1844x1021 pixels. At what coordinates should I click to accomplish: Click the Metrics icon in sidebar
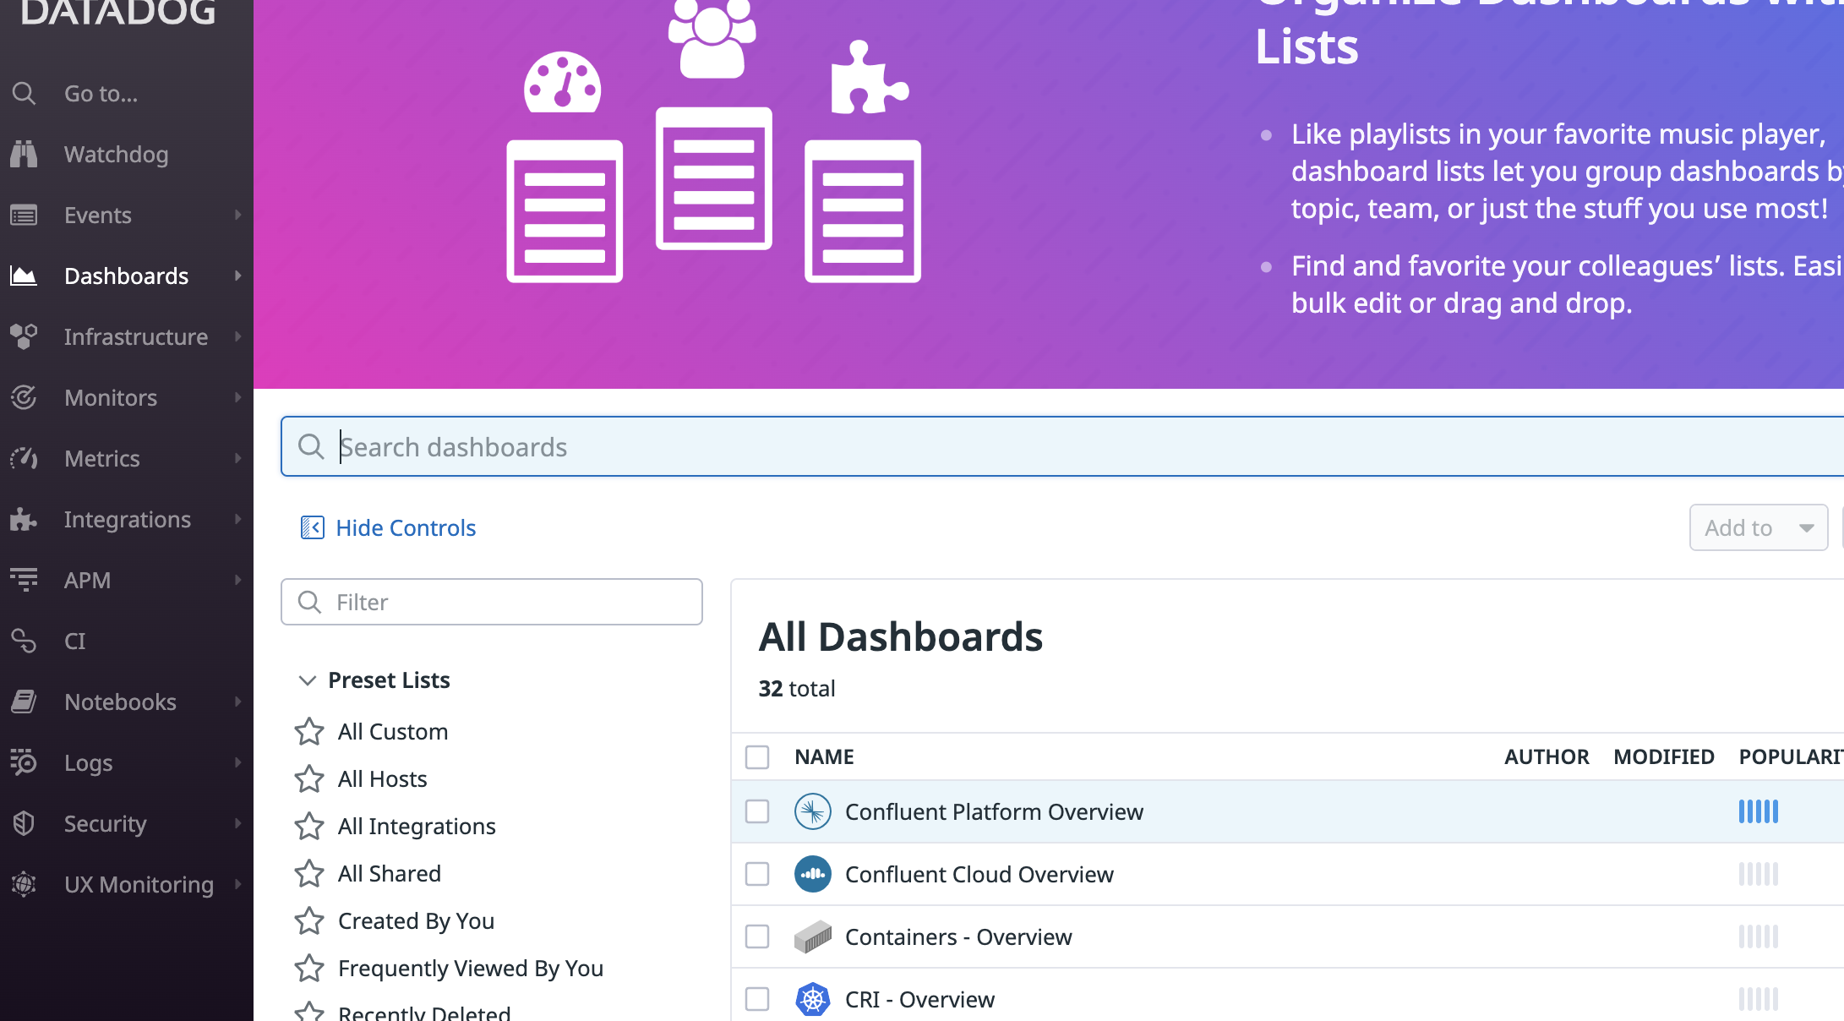(x=25, y=458)
